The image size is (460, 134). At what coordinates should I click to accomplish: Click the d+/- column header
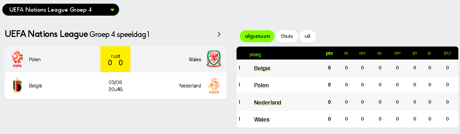click(x=448, y=53)
